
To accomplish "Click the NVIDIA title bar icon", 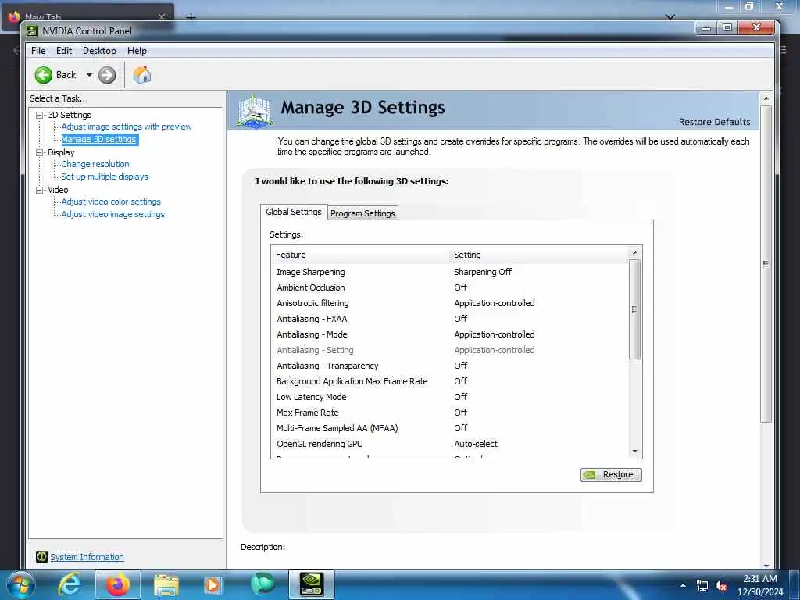I will coord(32,31).
